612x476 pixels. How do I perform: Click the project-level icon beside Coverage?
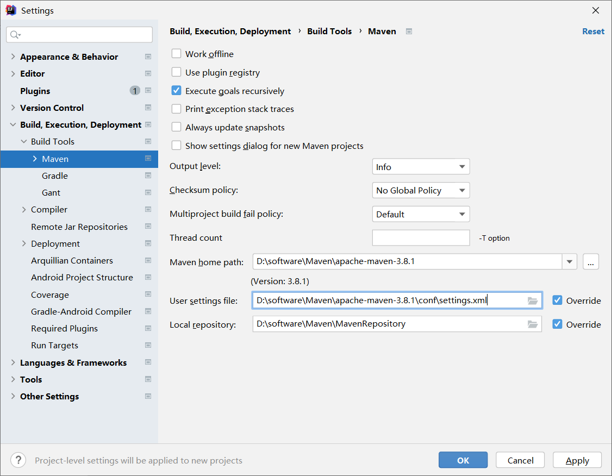(148, 295)
